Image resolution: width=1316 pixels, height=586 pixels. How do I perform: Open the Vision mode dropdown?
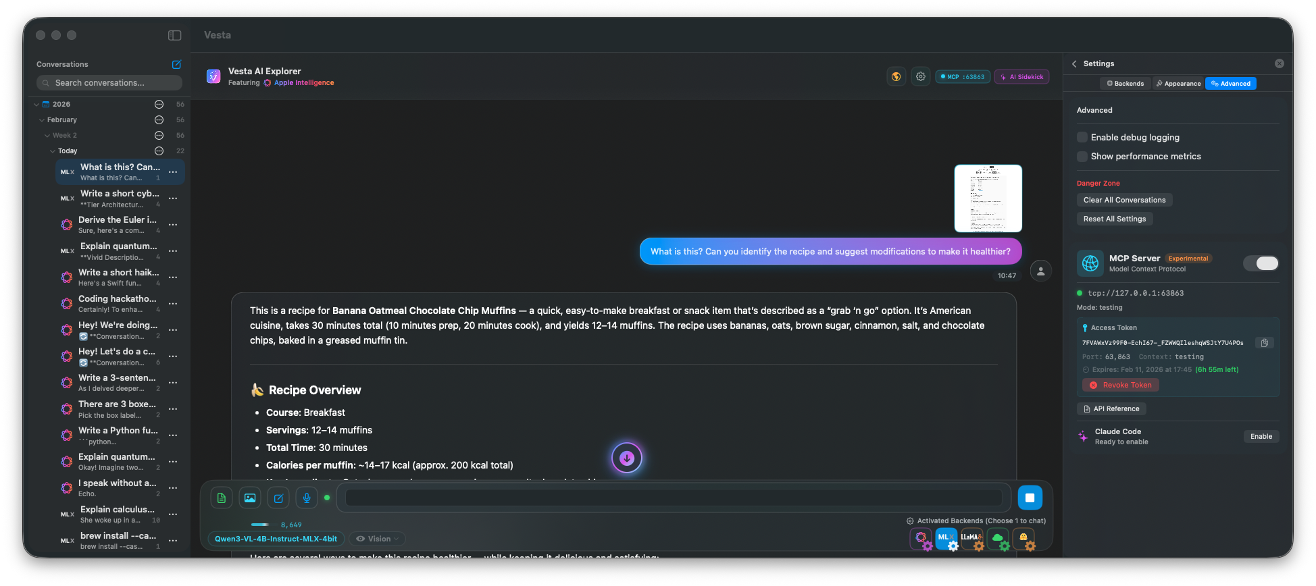click(378, 539)
